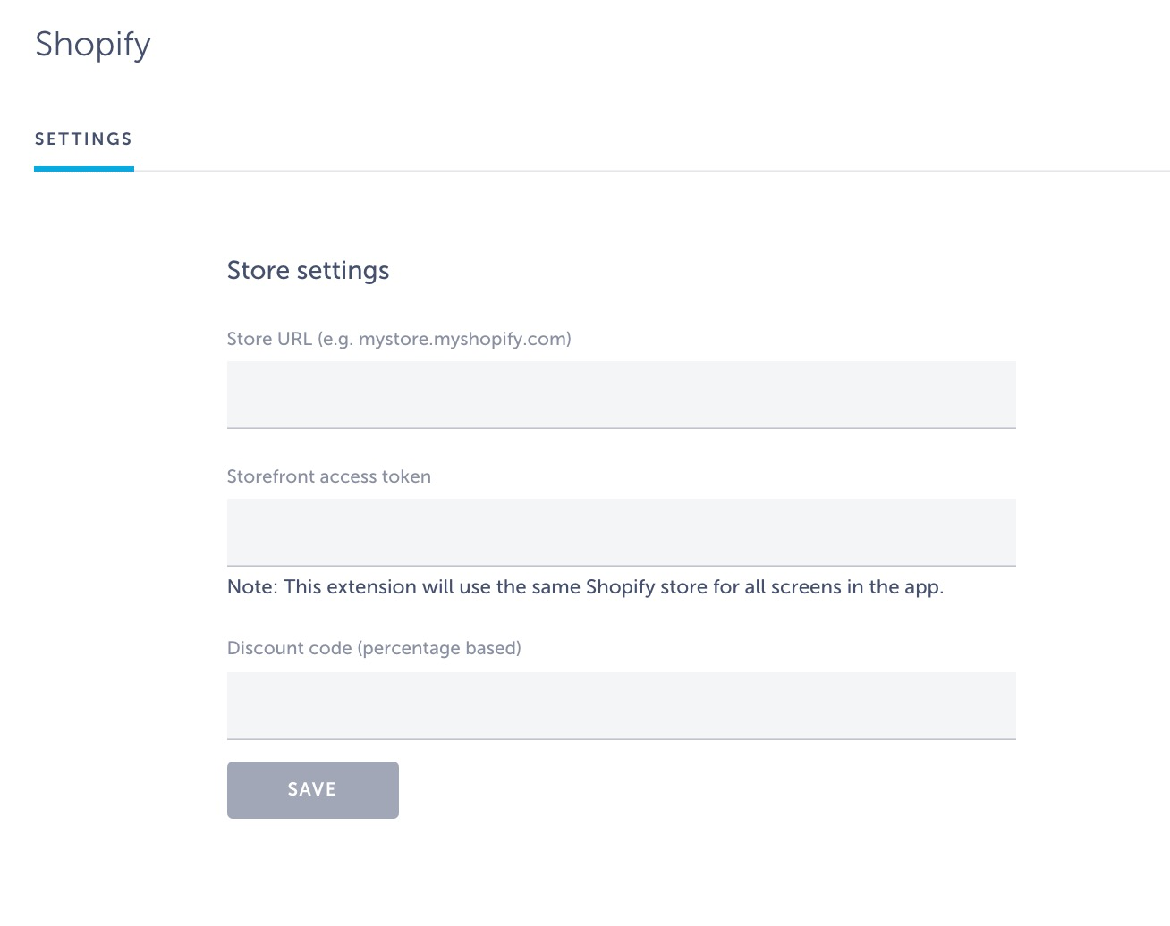Image resolution: width=1170 pixels, height=926 pixels.
Task: Switch to the SETTINGS tab
Action: coord(83,139)
